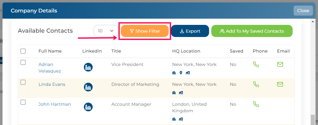The width and height of the screenshot is (318, 125).
Task: Click the Saved column header
Action: pos(237,51)
